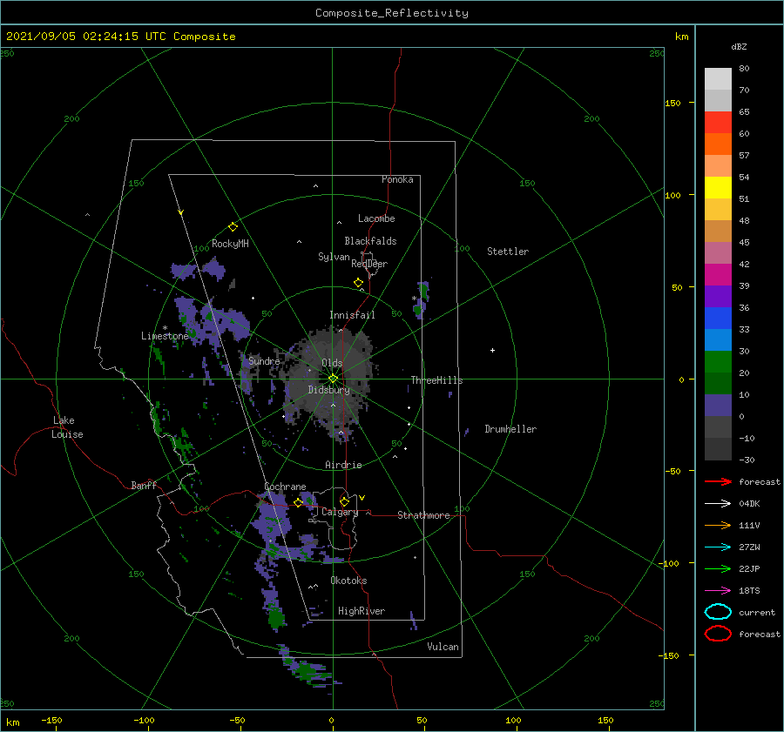Image resolution: width=784 pixels, height=732 pixels.
Task: Click the Banff label
Action: 144,485
